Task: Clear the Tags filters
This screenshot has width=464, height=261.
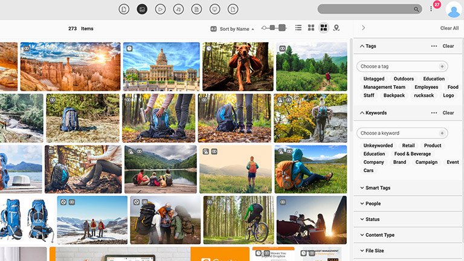Action: coord(448,46)
